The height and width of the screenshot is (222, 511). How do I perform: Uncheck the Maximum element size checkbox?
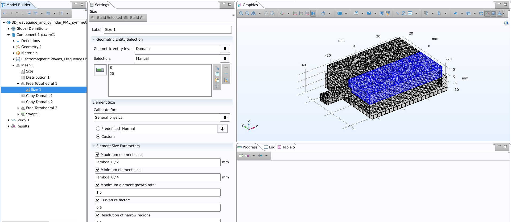(x=97, y=155)
